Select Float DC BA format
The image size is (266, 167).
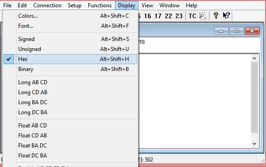coord(70,156)
